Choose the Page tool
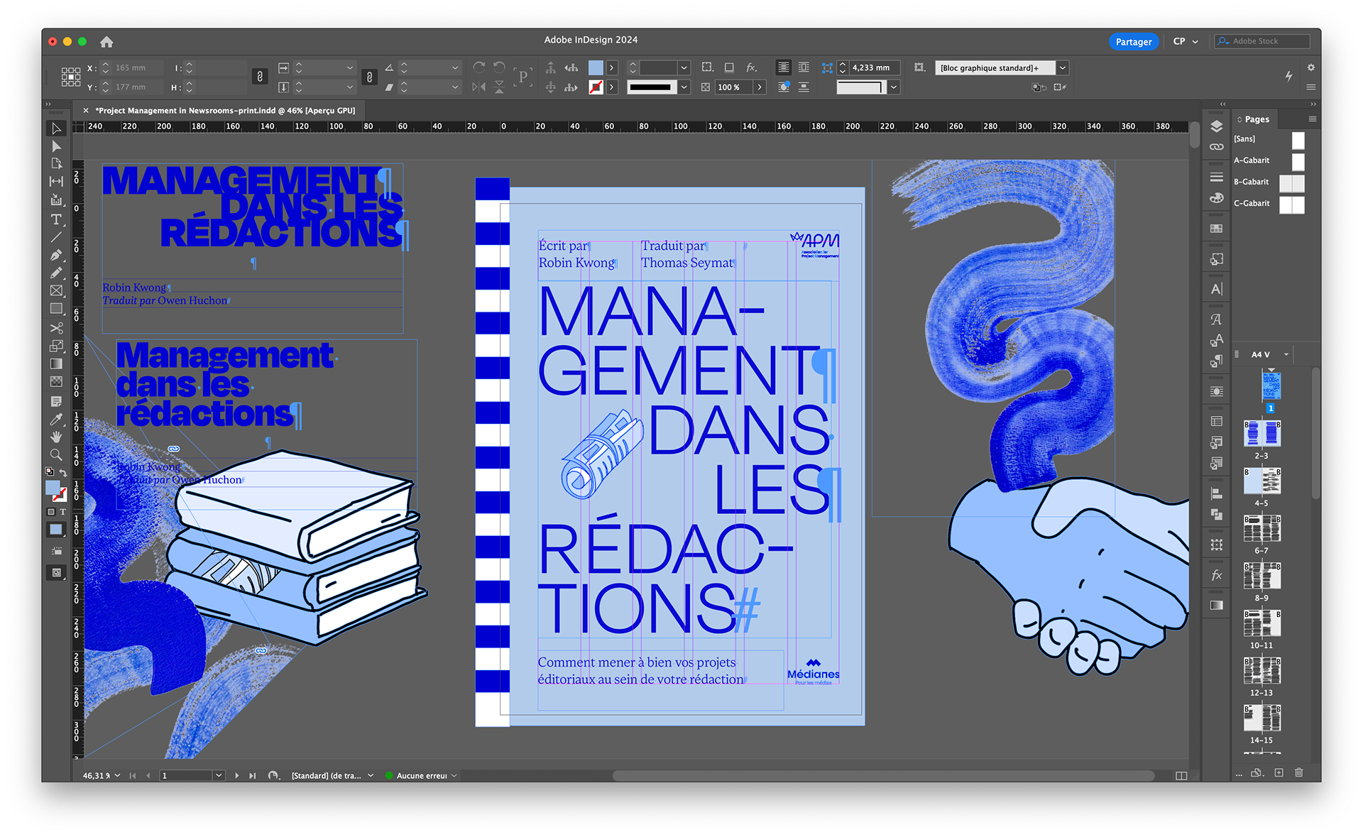The image size is (1363, 837). pyautogui.click(x=56, y=164)
